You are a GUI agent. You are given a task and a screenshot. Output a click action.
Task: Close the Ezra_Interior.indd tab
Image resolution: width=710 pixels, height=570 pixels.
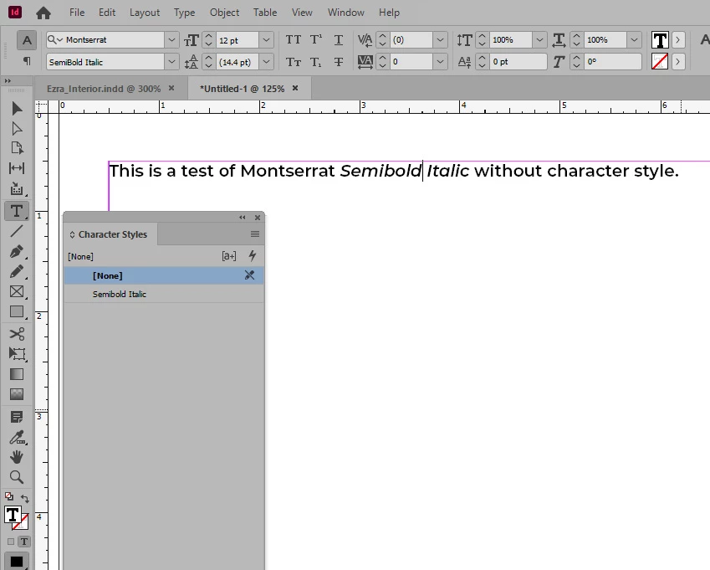171,88
